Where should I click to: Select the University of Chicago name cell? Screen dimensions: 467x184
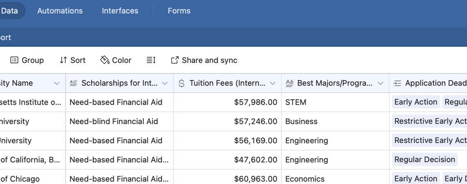point(33,177)
